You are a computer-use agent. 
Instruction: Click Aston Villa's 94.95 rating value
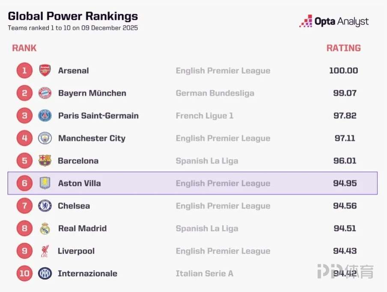point(345,183)
